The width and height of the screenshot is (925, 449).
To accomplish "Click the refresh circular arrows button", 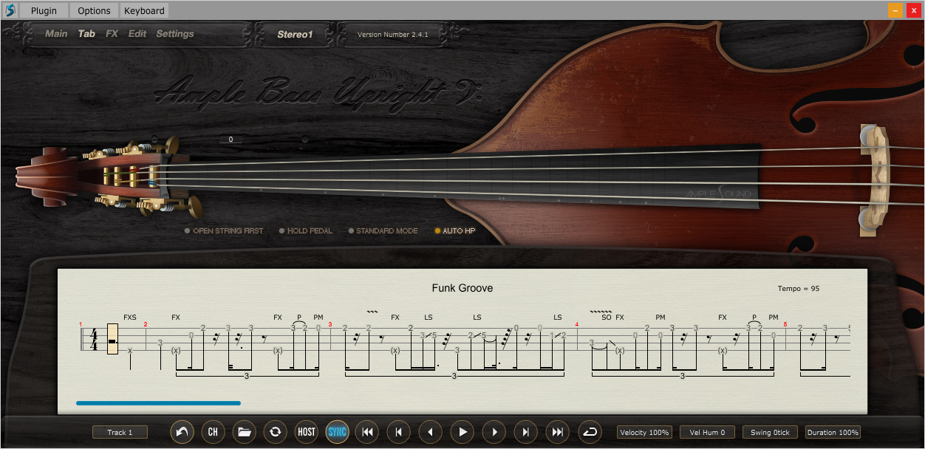I will [x=275, y=432].
